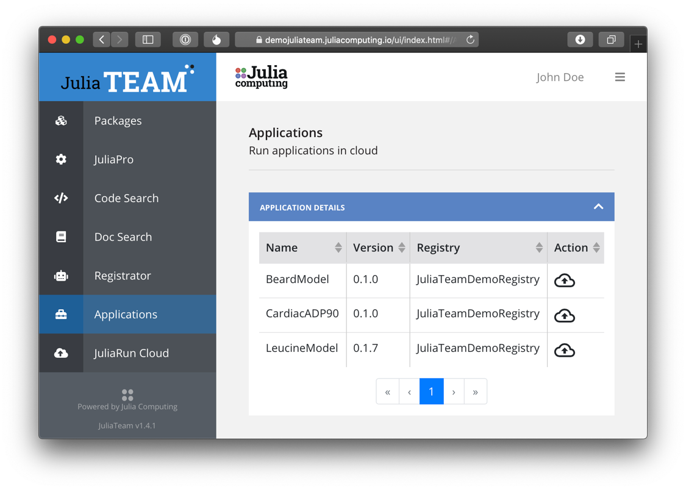Open Registrator in the sidebar menu
The width and height of the screenshot is (686, 490).
click(x=127, y=276)
